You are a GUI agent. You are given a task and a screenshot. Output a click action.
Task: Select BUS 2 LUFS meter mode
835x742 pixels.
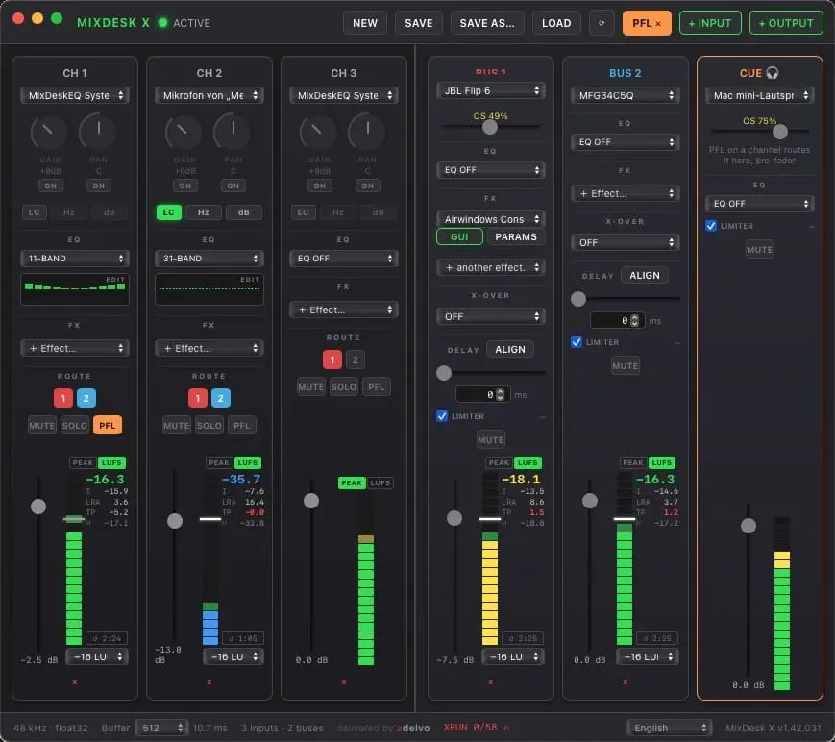pos(661,462)
